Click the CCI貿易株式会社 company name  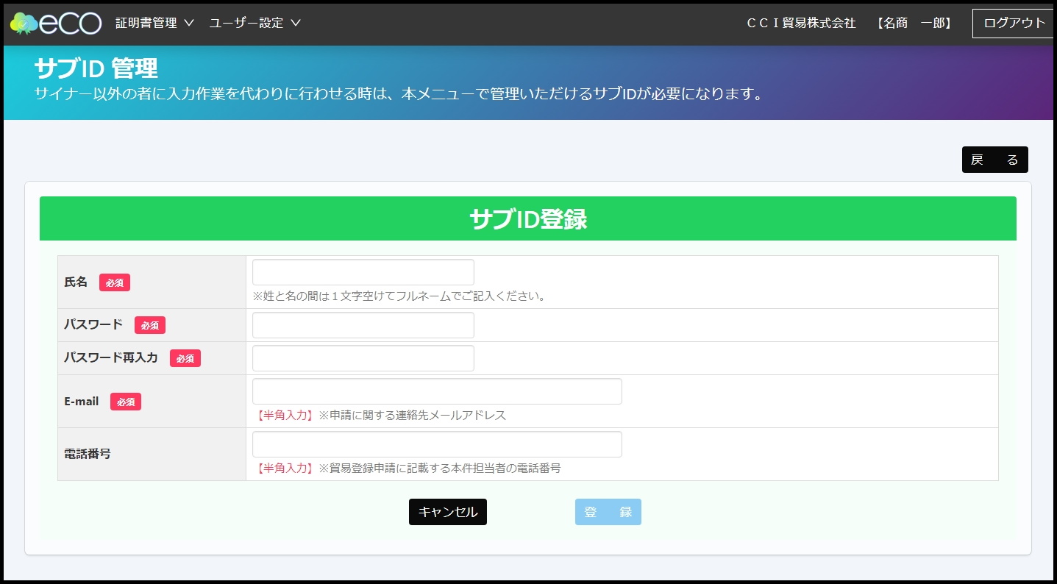click(x=801, y=23)
